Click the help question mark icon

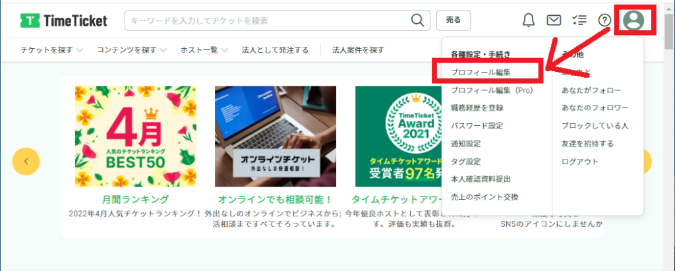tap(604, 20)
